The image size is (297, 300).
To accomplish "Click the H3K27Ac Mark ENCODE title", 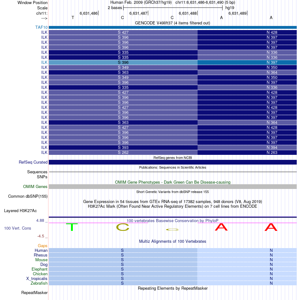I will click(x=173, y=206).
